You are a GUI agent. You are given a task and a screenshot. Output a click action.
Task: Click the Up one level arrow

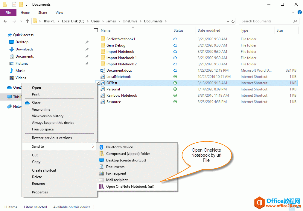pos(28,21)
